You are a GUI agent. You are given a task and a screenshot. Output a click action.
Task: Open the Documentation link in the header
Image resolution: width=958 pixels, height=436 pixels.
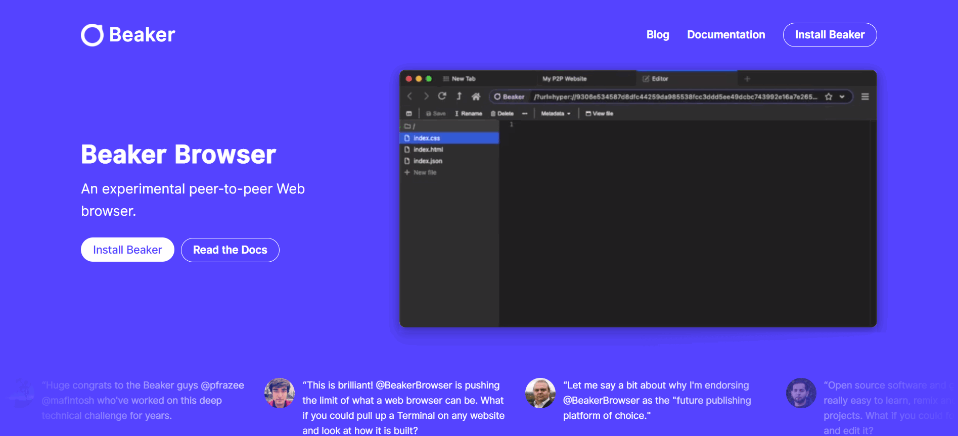tap(726, 35)
